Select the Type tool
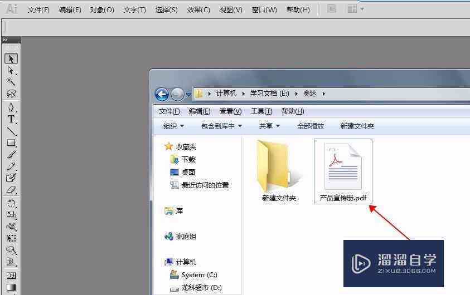 pos(11,119)
